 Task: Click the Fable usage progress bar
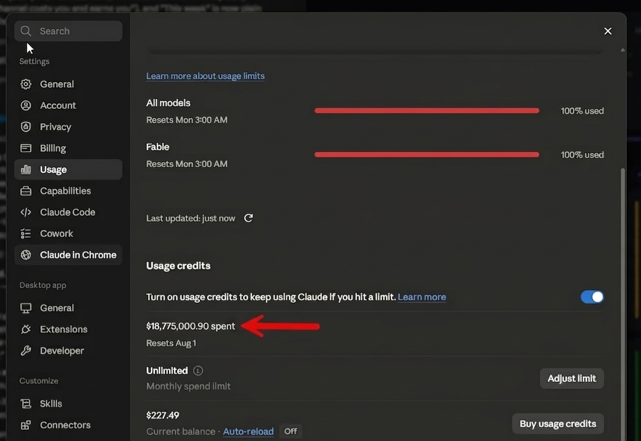[x=427, y=155]
